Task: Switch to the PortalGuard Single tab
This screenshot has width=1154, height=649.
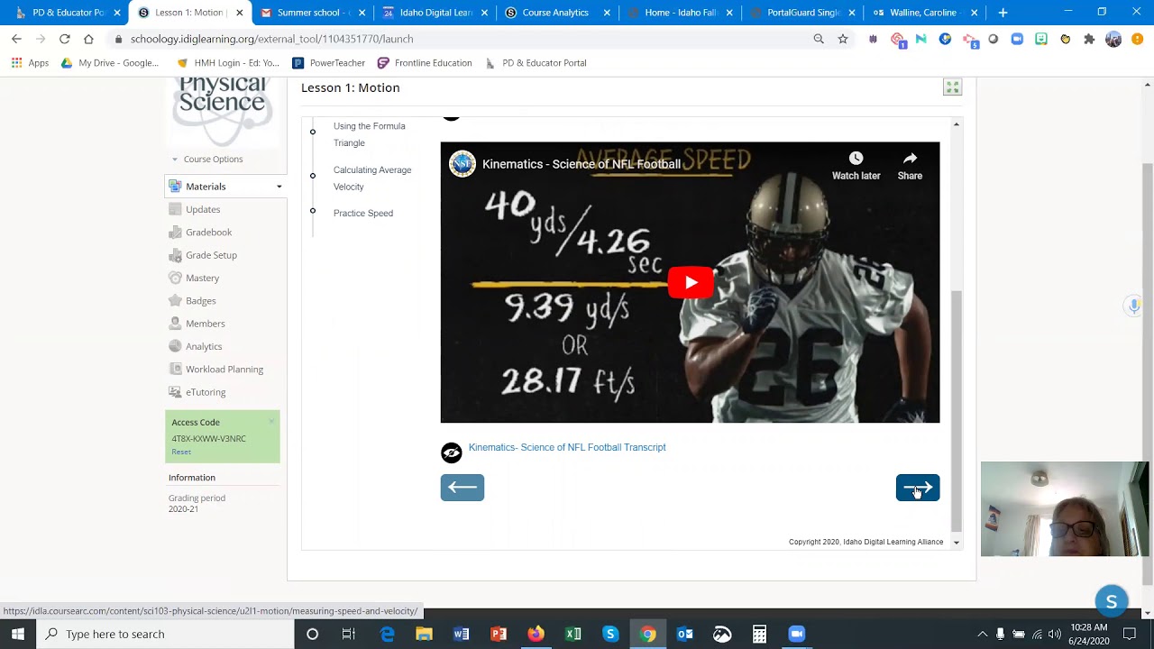Action: [x=802, y=13]
